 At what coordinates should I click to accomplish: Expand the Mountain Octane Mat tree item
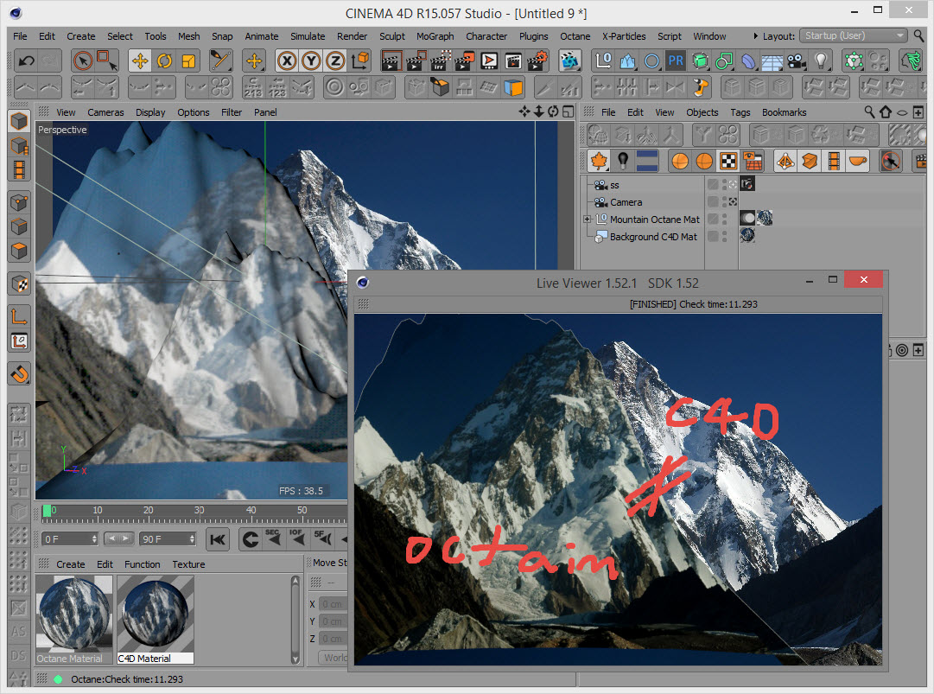[587, 220]
